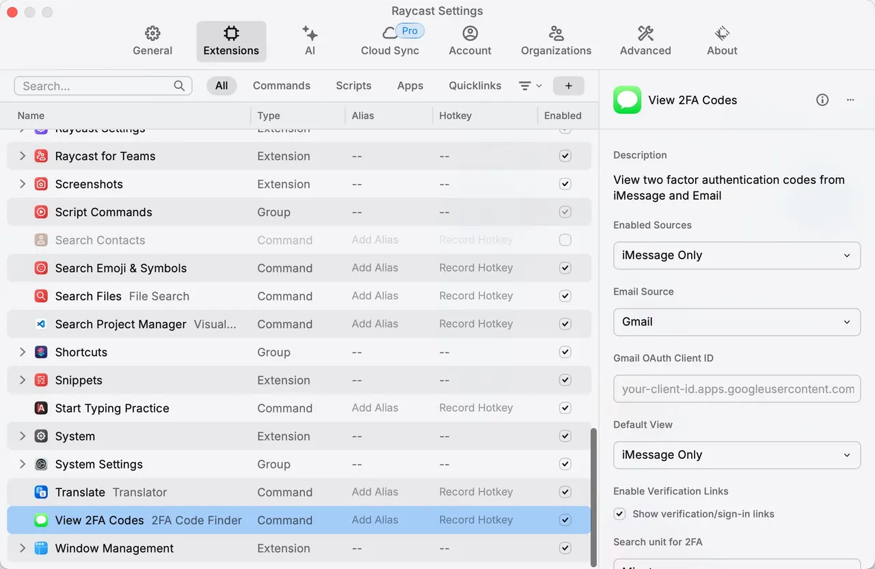Click Add Alias for Search Files
This screenshot has width=875, height=569.
375,296
